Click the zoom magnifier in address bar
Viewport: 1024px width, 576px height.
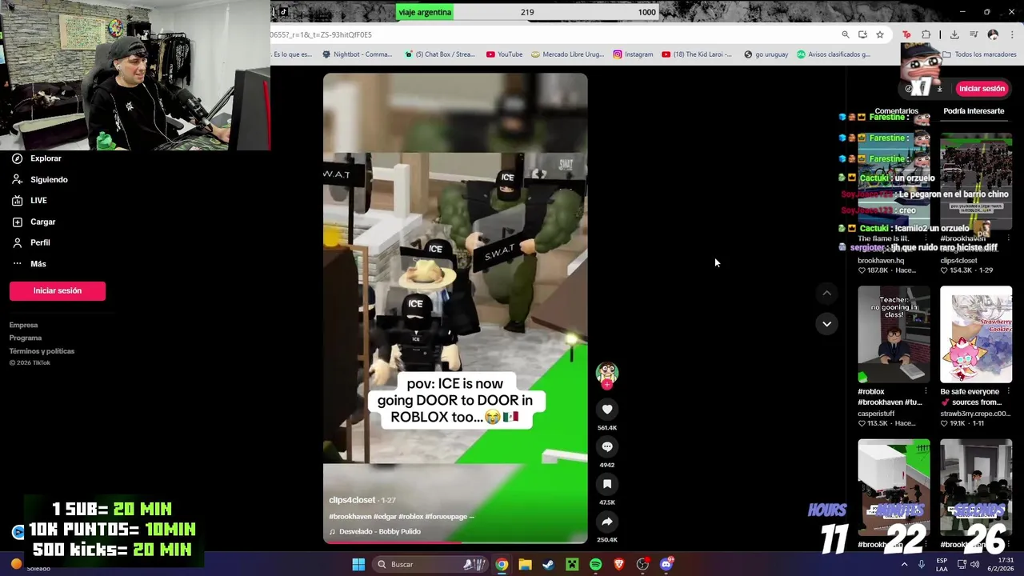click(x=846, y=34)
